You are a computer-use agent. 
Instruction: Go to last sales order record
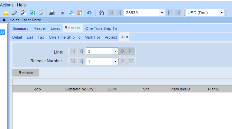(178, 13)
